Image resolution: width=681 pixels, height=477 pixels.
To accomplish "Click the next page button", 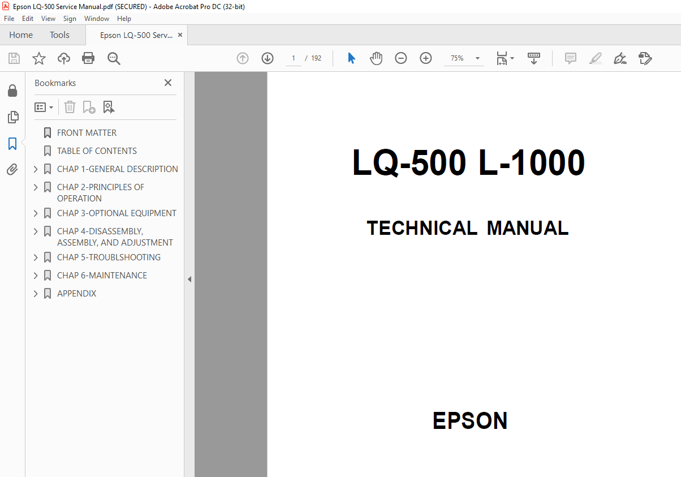I will (267, 58).
